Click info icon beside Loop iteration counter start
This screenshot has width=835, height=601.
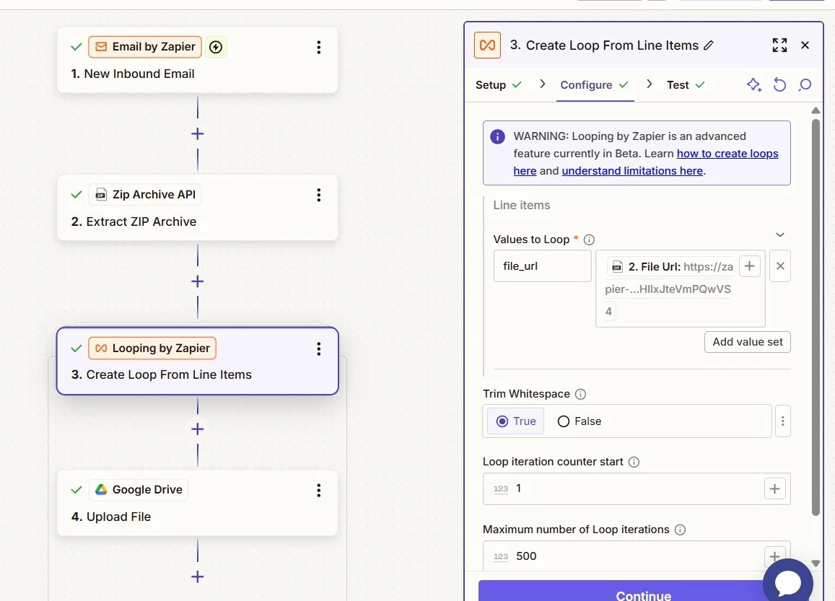pyautogui.click(x=634, y=462)
